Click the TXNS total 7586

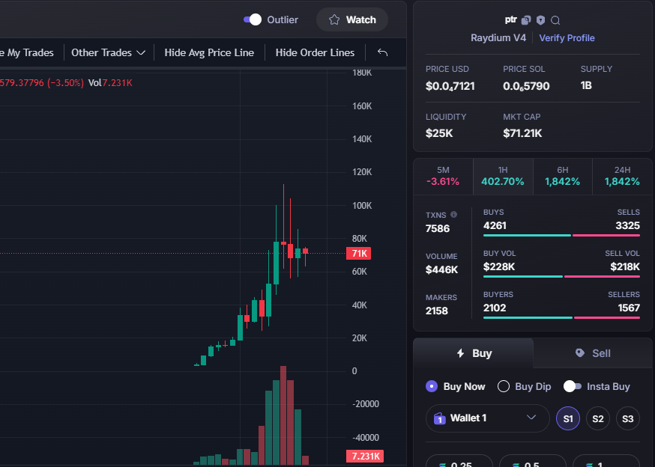438,229
